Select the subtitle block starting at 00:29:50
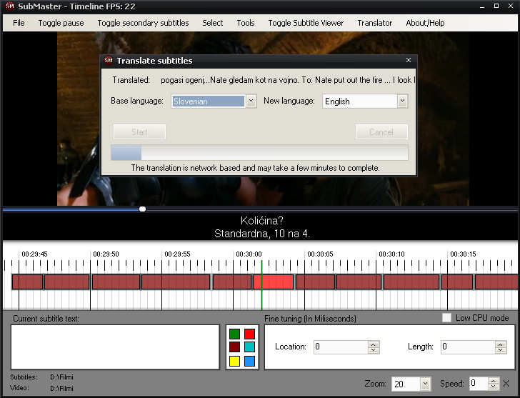 (x=116, y=282)
